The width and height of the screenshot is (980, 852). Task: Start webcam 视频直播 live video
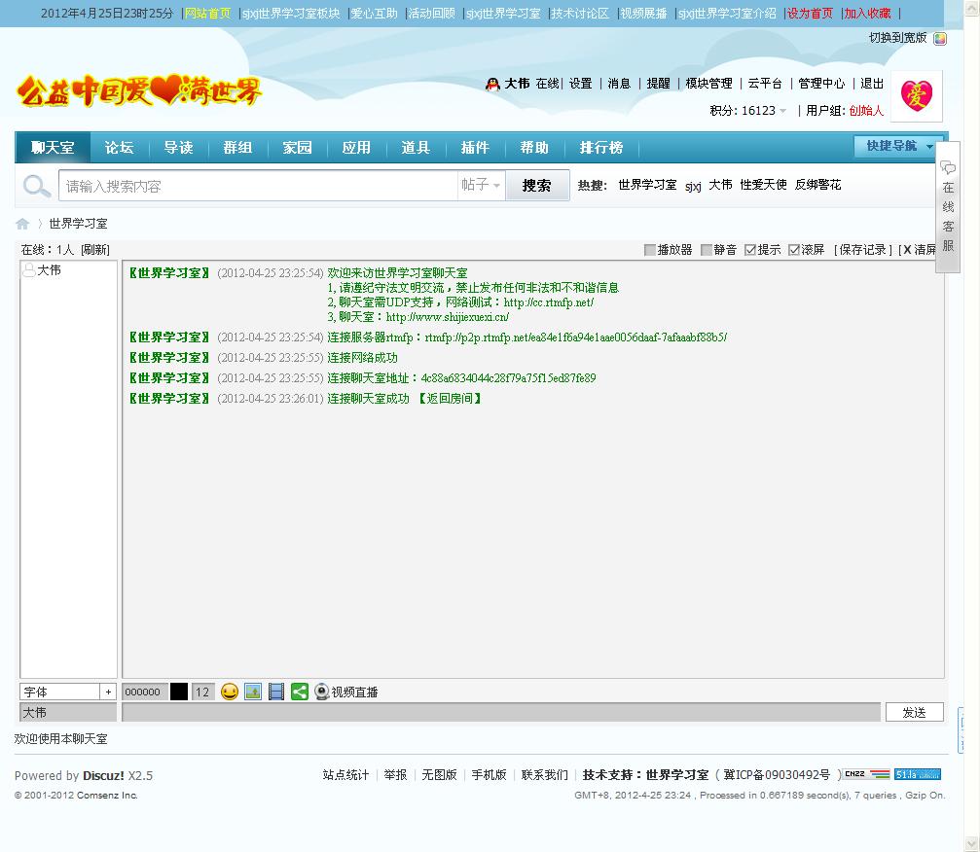[x=345, y=692]
